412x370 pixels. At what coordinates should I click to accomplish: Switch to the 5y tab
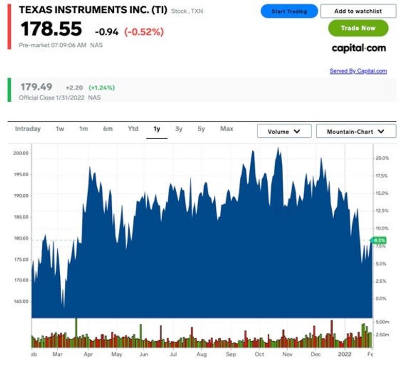[201, 129]
